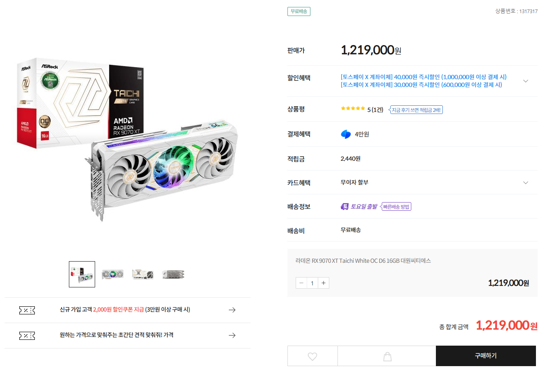Click the 구매하기 purchase button
The height and width of the screenshot is (369, 538).
coord(486,355)
